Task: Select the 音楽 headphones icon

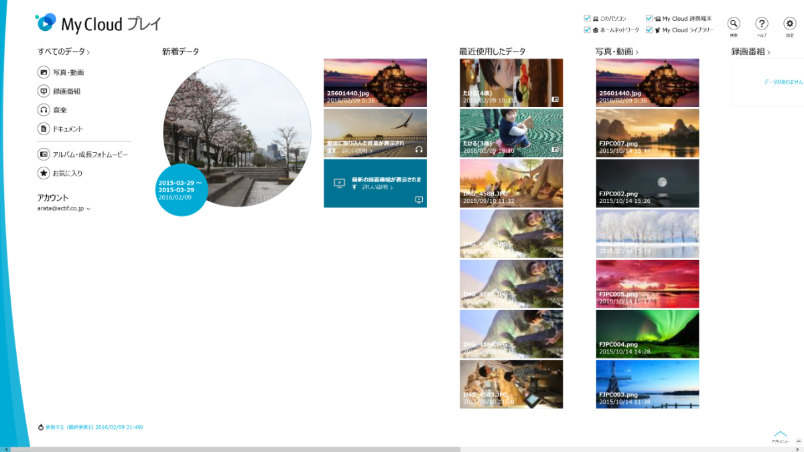Action: click(x=44, y=110)
